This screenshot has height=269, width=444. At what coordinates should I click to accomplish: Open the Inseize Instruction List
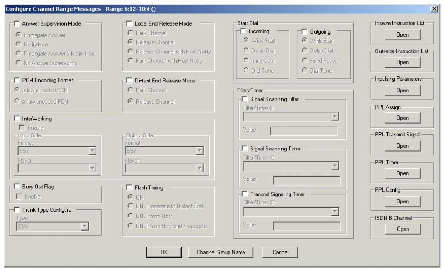[402, 35]
